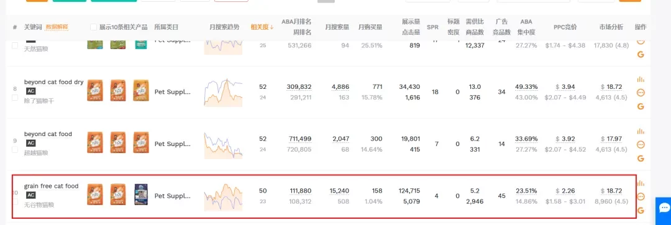Click impressions value 124,715

click(x=409, y=191)
